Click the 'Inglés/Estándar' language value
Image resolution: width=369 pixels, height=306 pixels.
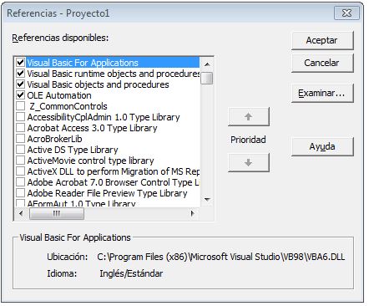coord(131,273)
